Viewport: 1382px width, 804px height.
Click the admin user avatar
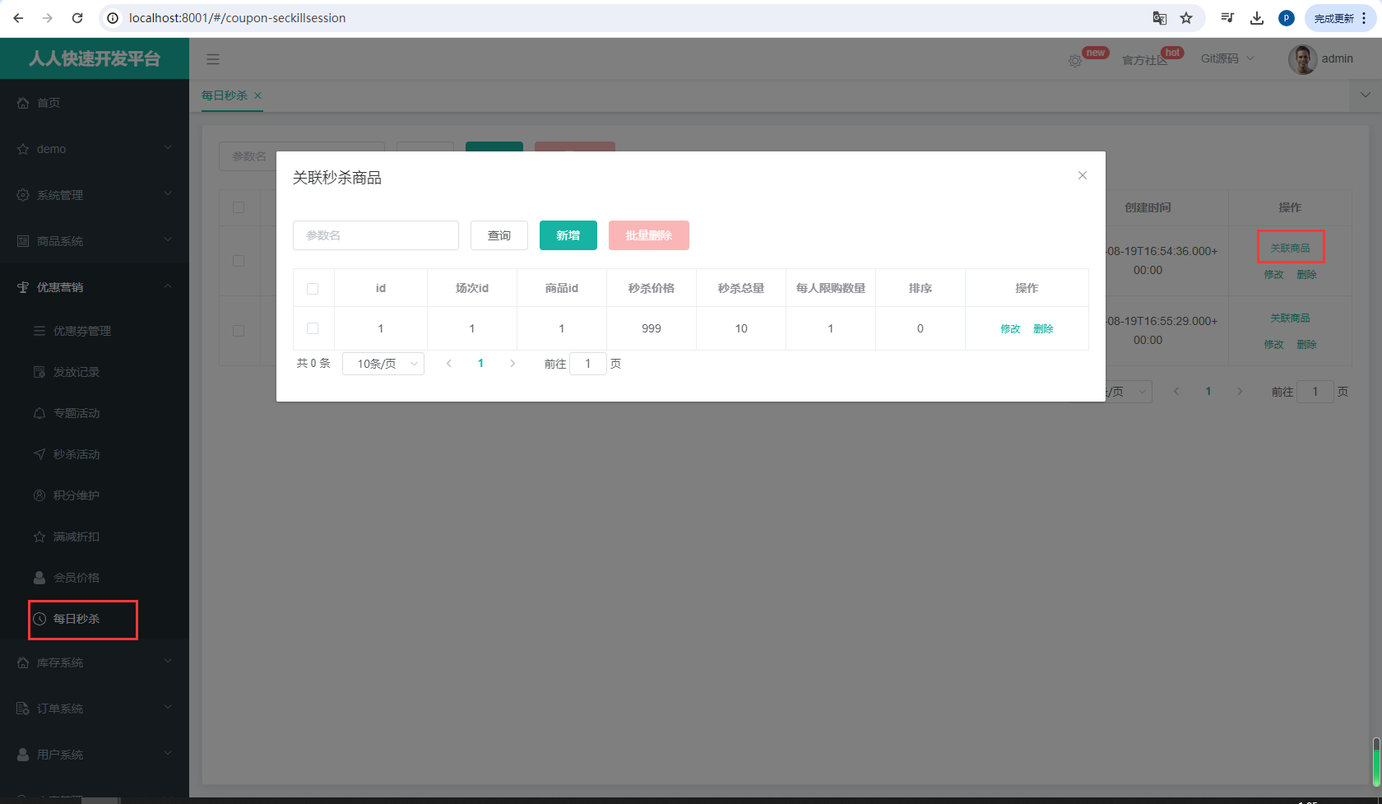pos(1302,59)
